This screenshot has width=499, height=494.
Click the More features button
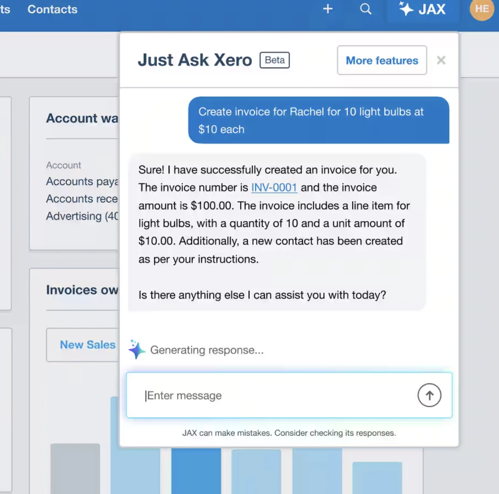[382, 60]
